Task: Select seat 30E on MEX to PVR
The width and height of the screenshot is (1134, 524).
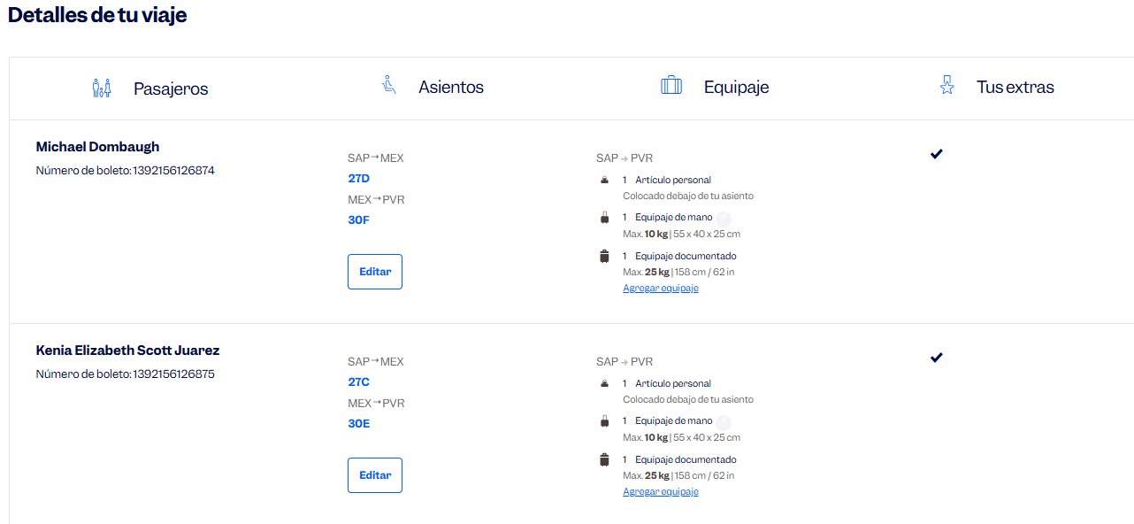Action: [359, 424]
